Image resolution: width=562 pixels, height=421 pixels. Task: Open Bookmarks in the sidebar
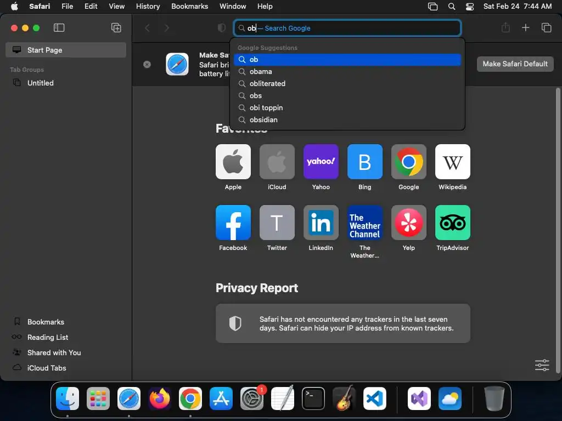(x=66, y=322)
